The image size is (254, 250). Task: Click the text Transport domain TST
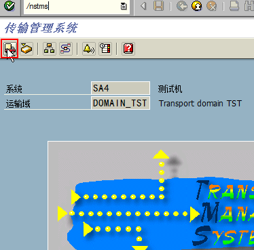tap(200, 104)
